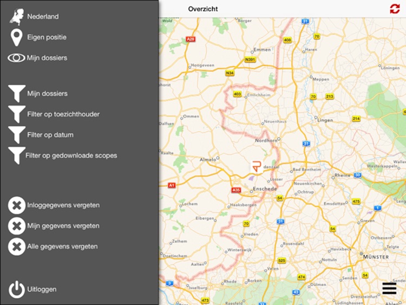Screen dimensions: 406x305
Task: Click the Uitloggen label
Action: [42, 289]
